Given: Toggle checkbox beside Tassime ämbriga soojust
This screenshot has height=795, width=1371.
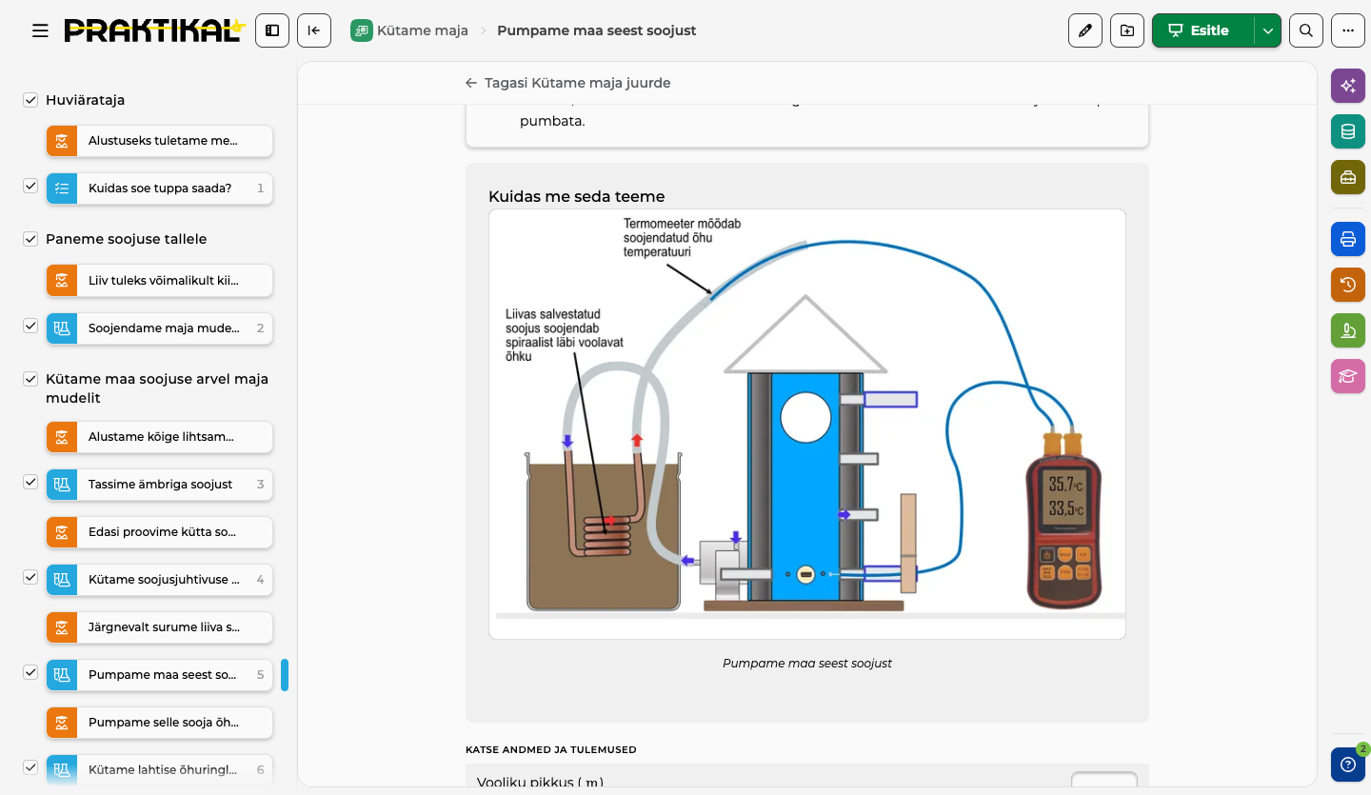Looking at the screenshot, I should point(30,482).
